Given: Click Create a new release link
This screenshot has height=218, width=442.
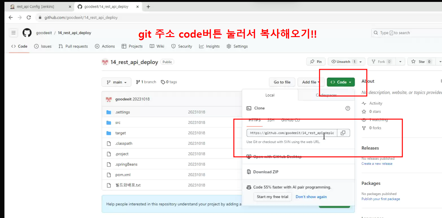Looking at the screenshot, I should (x=377, y=164).
